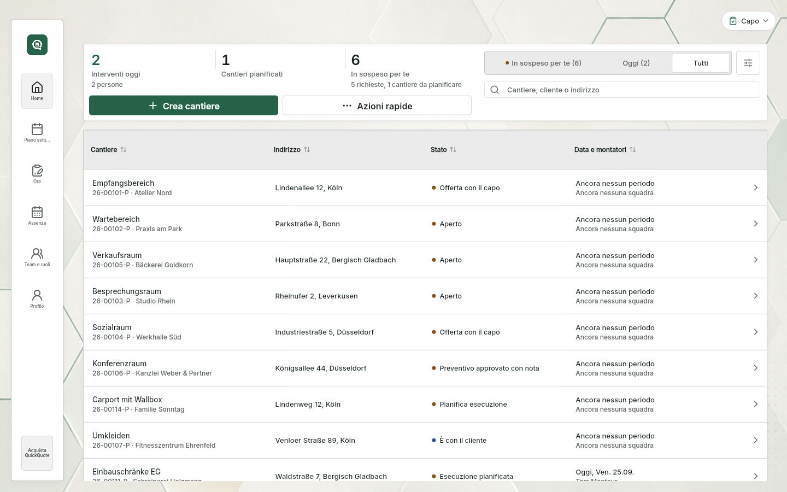787x492 pixels.
Task: Expand Konferenzraum row chevron
Action: click(756, 368)
